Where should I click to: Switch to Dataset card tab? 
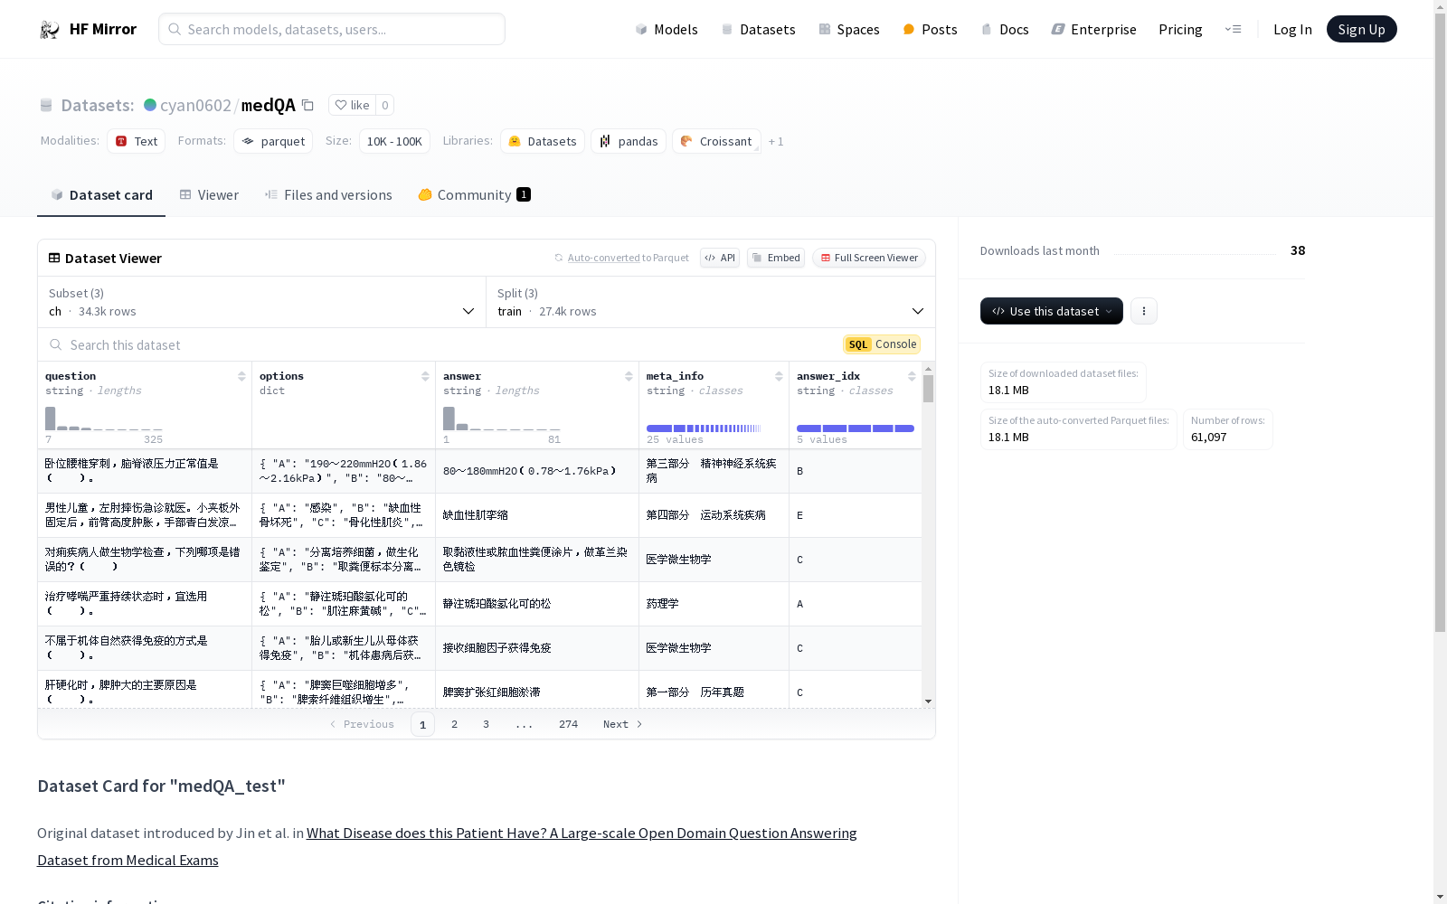[101, 195]
